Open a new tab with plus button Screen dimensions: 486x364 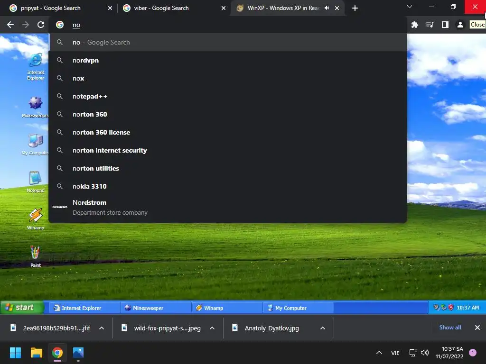click(x=355, y=8)
